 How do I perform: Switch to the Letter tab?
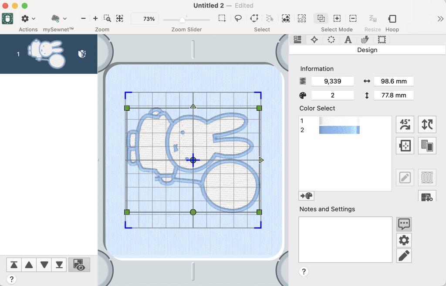point(348,40)
